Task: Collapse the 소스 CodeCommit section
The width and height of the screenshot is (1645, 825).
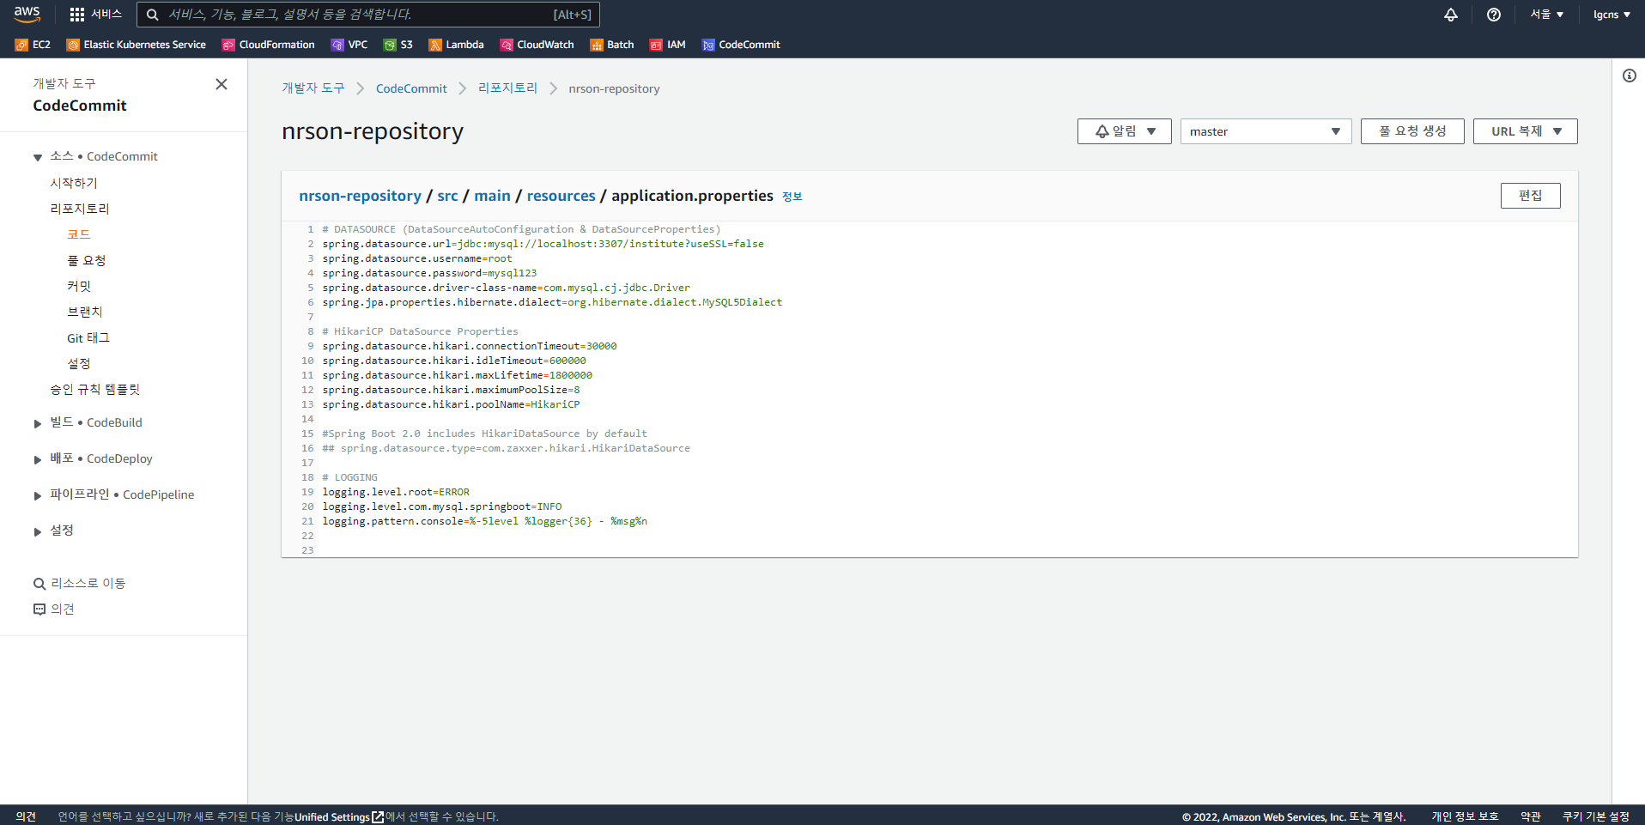Action: (38, 157)
